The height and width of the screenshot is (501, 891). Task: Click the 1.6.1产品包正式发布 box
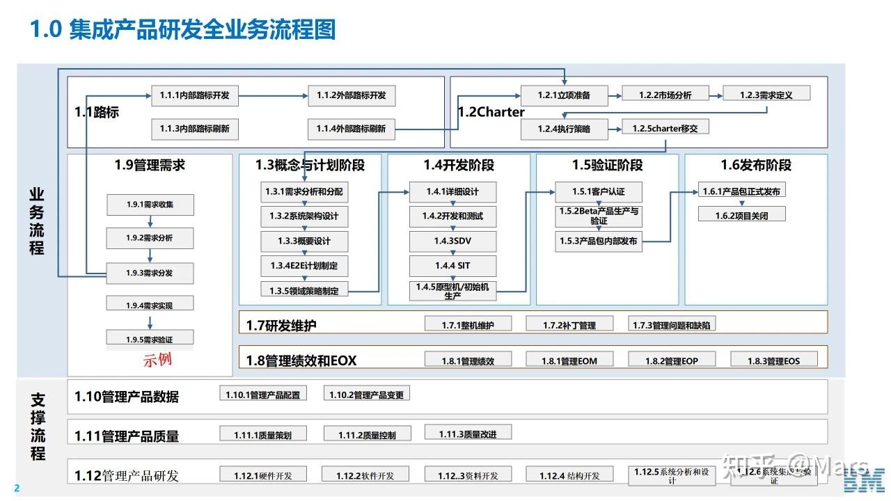pyautogui.click(x=742, y=189)
